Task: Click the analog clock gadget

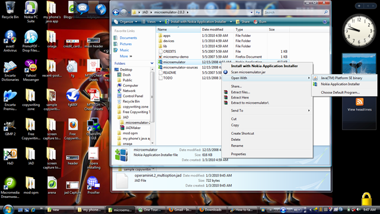Action: point(359,30)
